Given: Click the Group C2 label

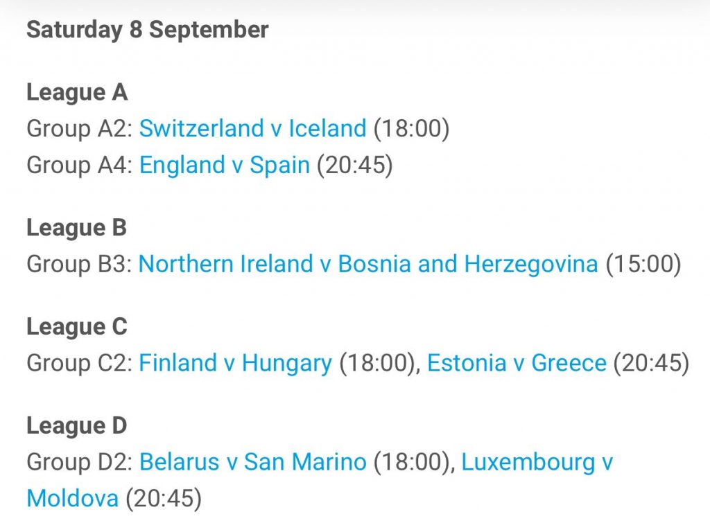Looking at the screenshot, I should pos(79,363).
